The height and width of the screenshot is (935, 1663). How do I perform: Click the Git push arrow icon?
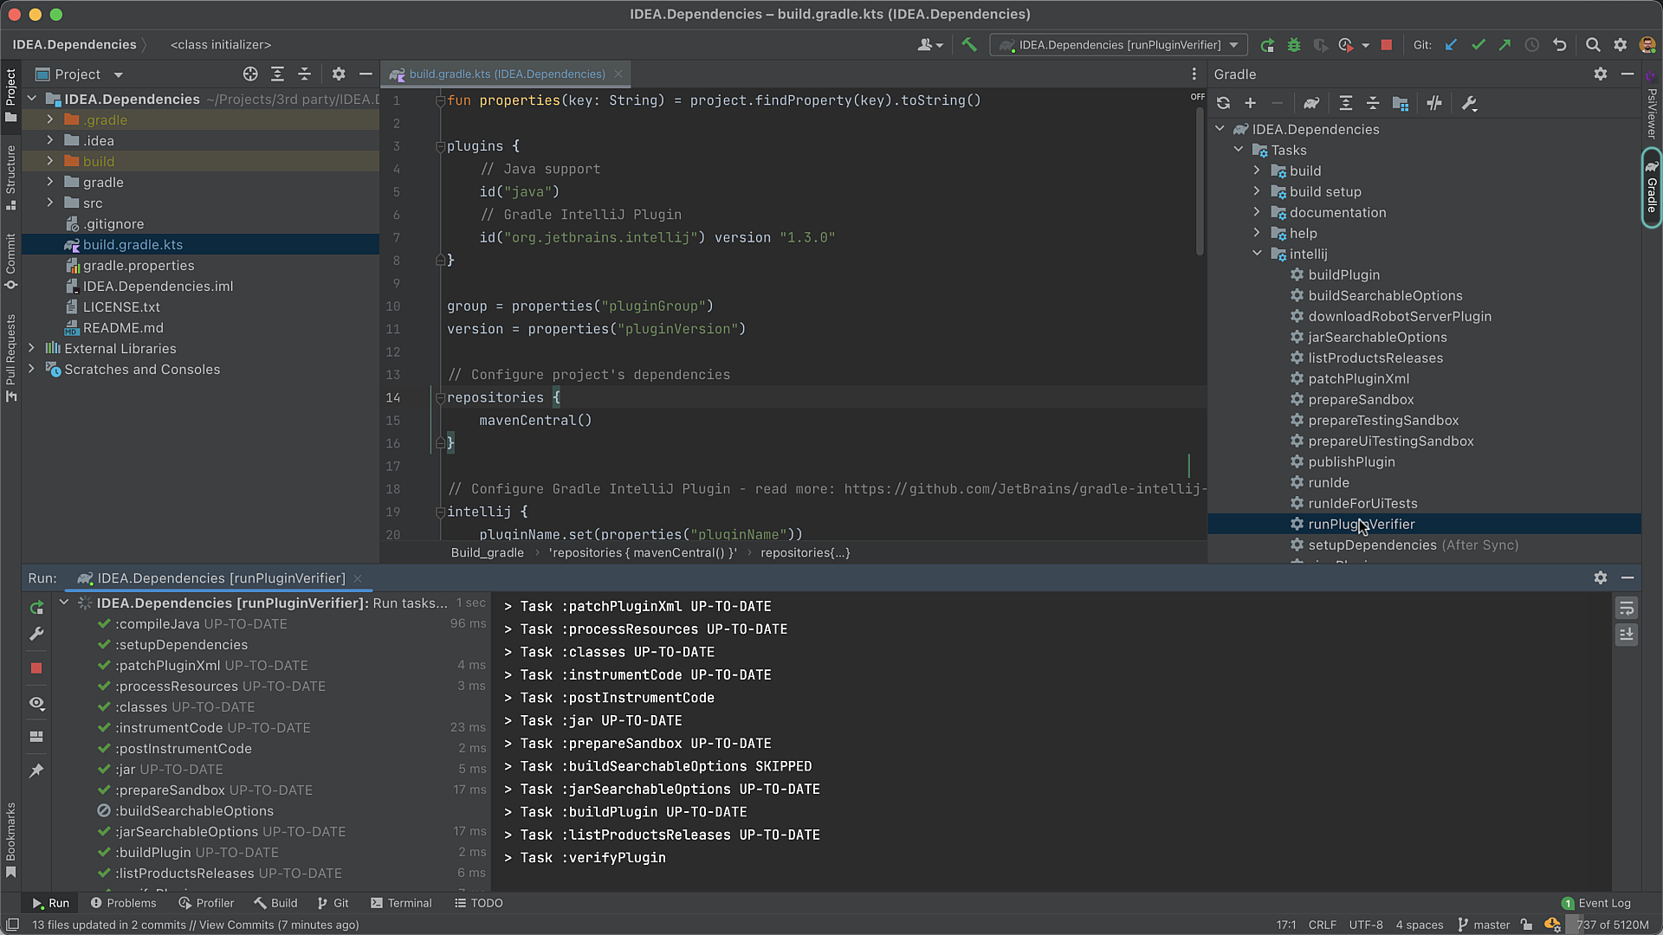click(x=1505, y=45)
